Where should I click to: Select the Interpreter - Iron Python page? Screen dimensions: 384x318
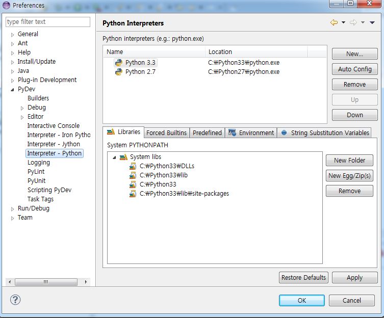pyautogui.click(x=59, y=135)
